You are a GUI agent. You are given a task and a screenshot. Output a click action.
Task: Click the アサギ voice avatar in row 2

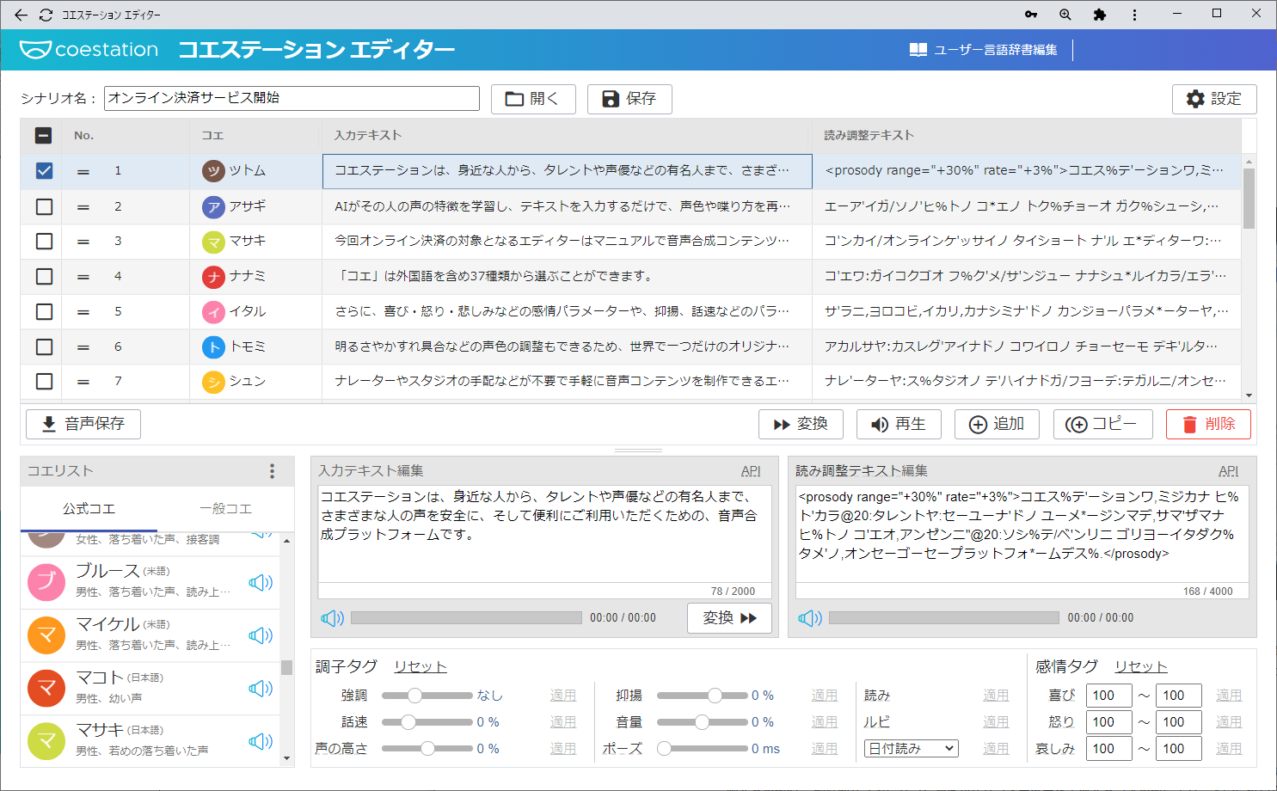(x=213, y=206)
